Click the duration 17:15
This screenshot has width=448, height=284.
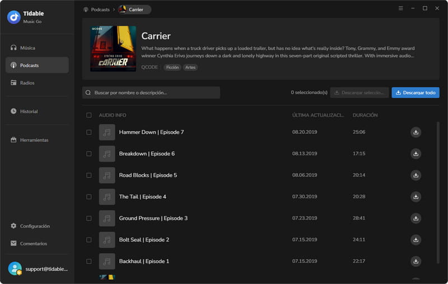pyautogui.click(x=359, y=153)
